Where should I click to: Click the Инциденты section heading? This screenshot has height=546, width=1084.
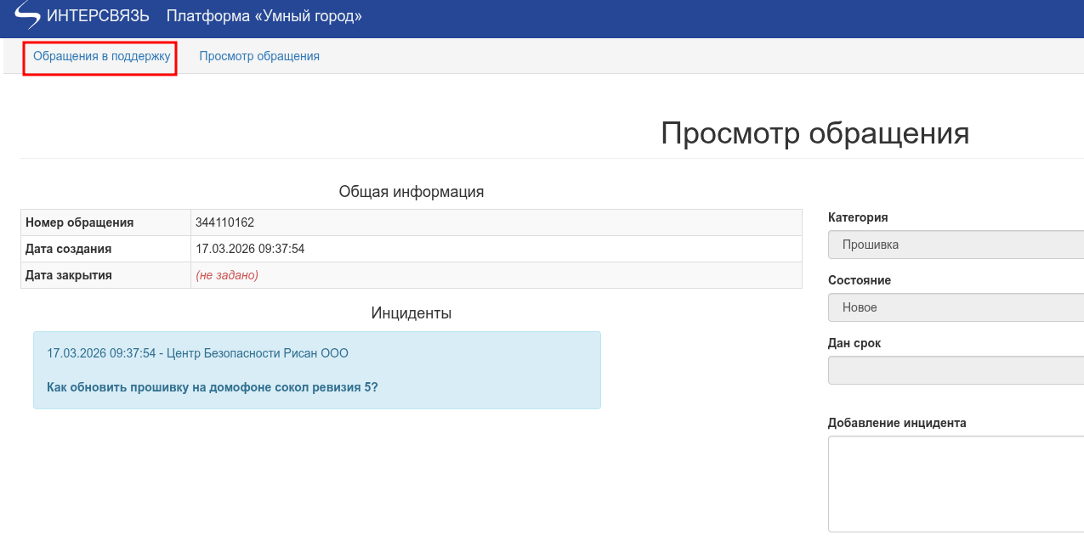click(411, 313)
